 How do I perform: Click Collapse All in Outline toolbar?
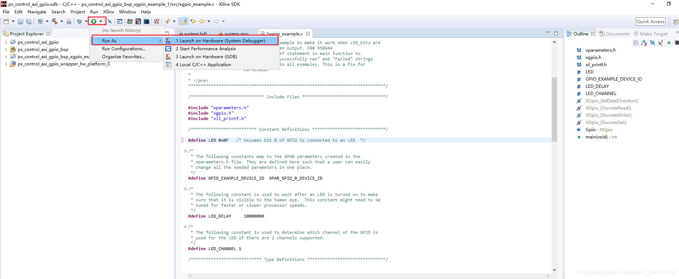point(636,43)
